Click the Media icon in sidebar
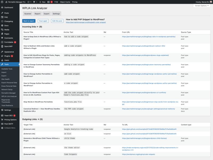 tap(2, 30)
